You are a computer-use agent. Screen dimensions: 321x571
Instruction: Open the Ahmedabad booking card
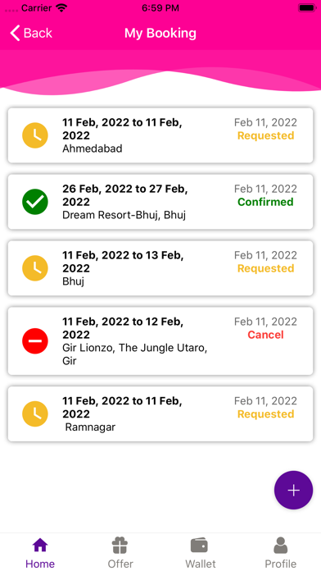click(160, 135)
